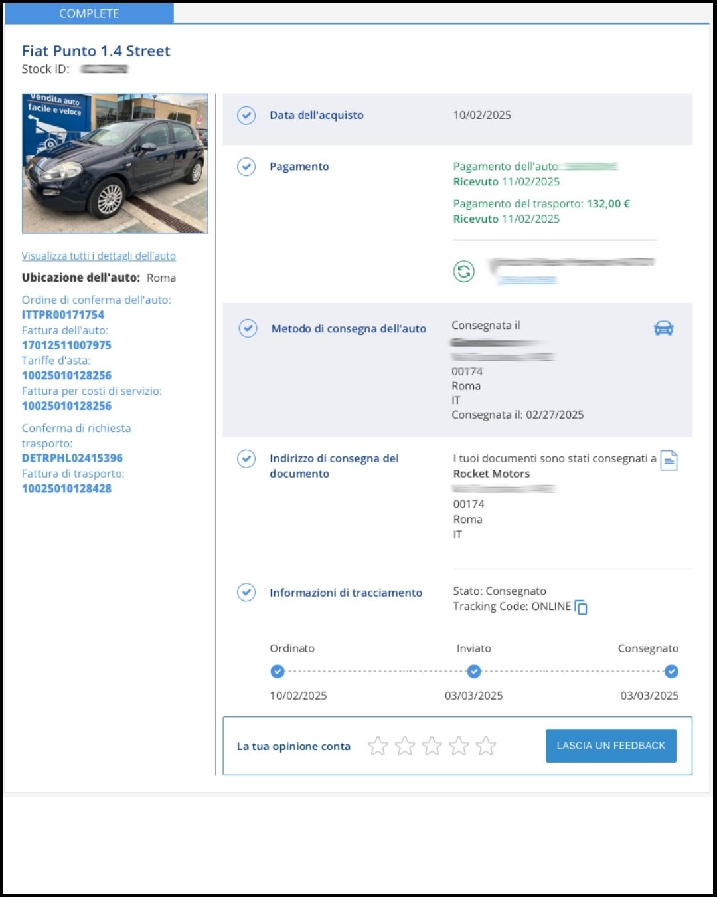Open the Fiat Punto photo thumbnail
717x897 pixels.
tap(115, 163)
